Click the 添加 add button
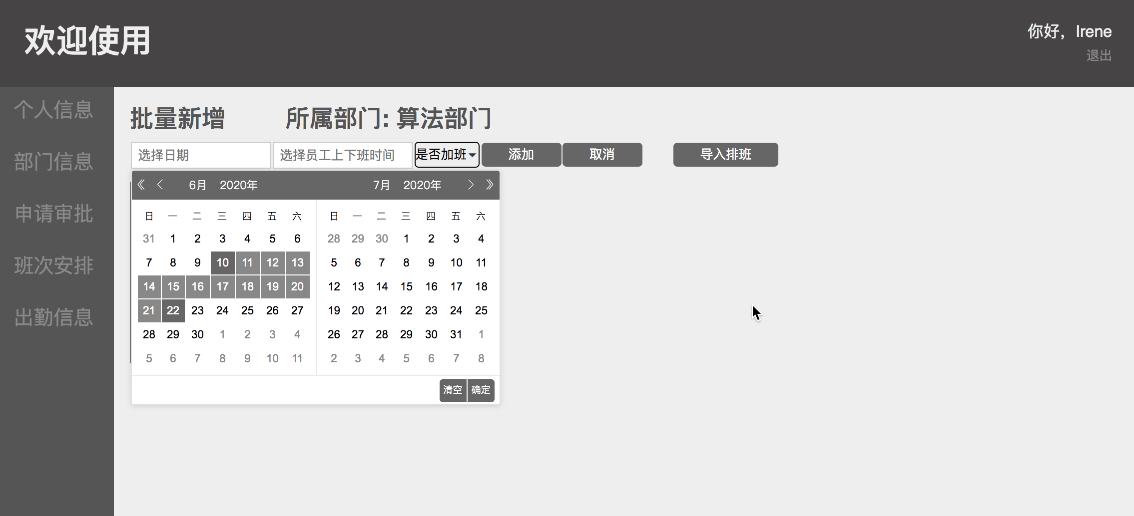 pyautogui.click(x=521, y=155)
